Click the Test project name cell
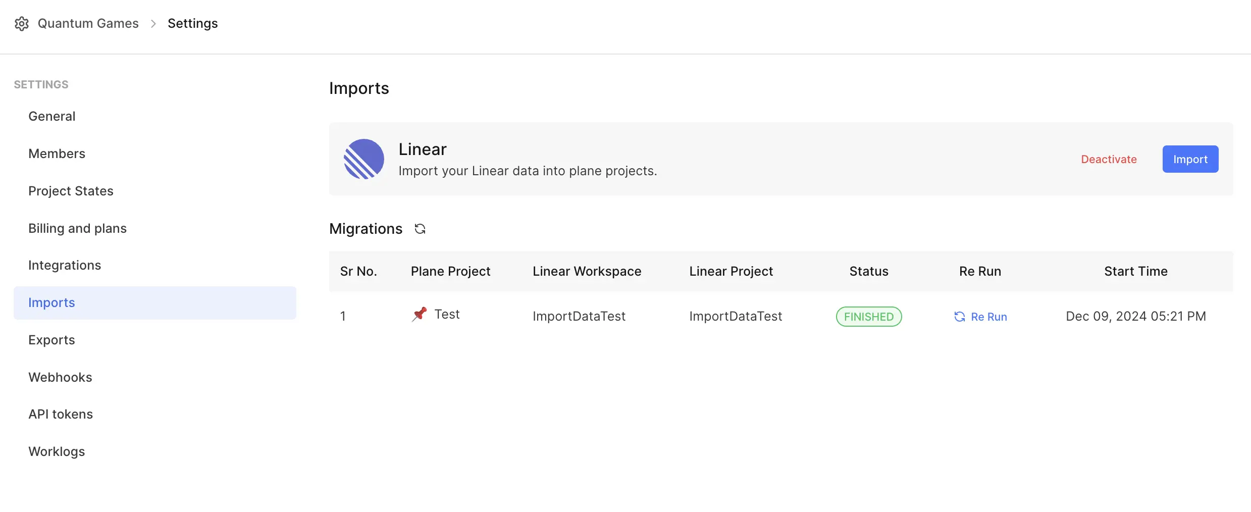Viewport: 1251px width, 512px height. (447, 314)
